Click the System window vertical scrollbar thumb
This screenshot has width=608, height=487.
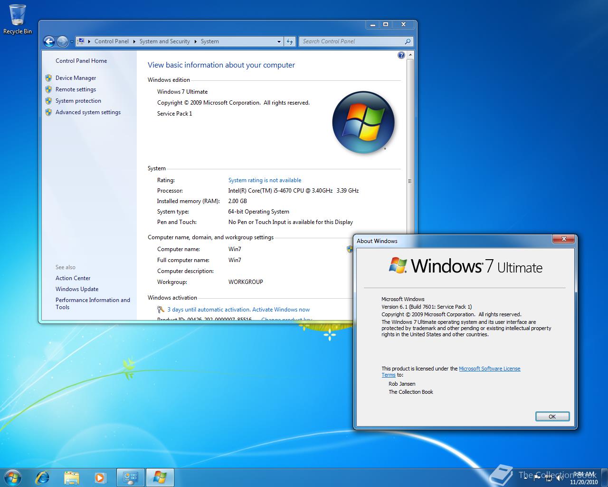(x=410, y=181)
